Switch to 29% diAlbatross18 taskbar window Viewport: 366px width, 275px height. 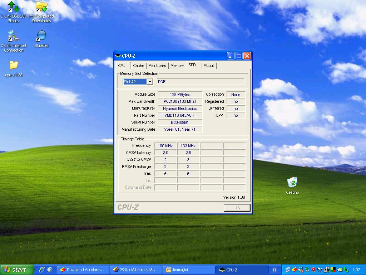(136, 270)
